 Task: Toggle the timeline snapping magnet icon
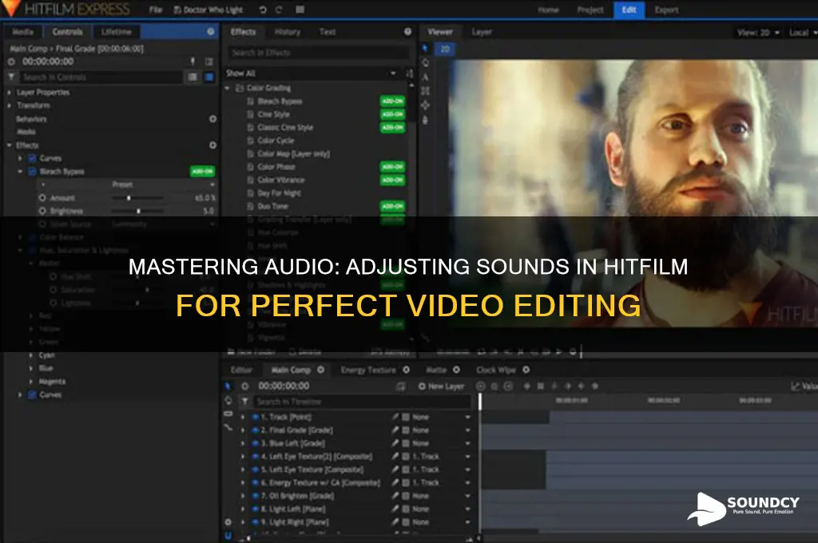tap(228, 535)
